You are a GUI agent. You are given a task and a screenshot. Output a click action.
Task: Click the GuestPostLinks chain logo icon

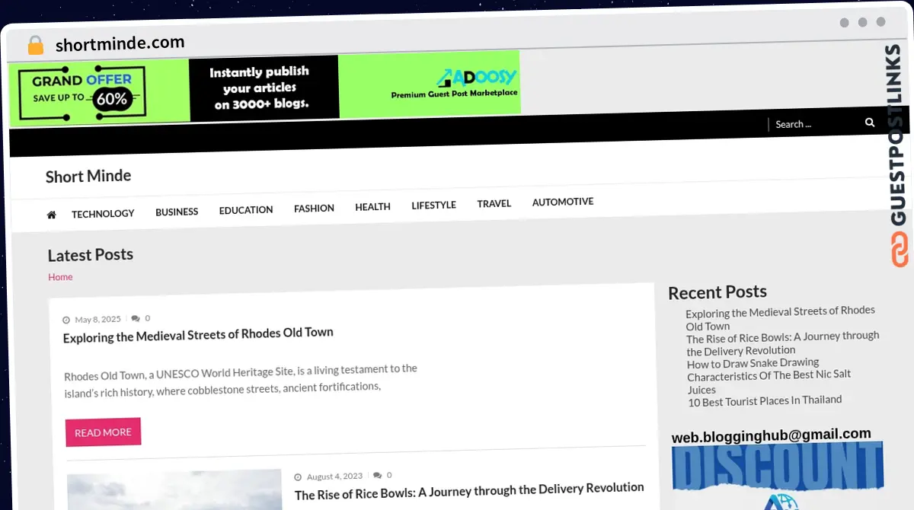click(900, 250)
